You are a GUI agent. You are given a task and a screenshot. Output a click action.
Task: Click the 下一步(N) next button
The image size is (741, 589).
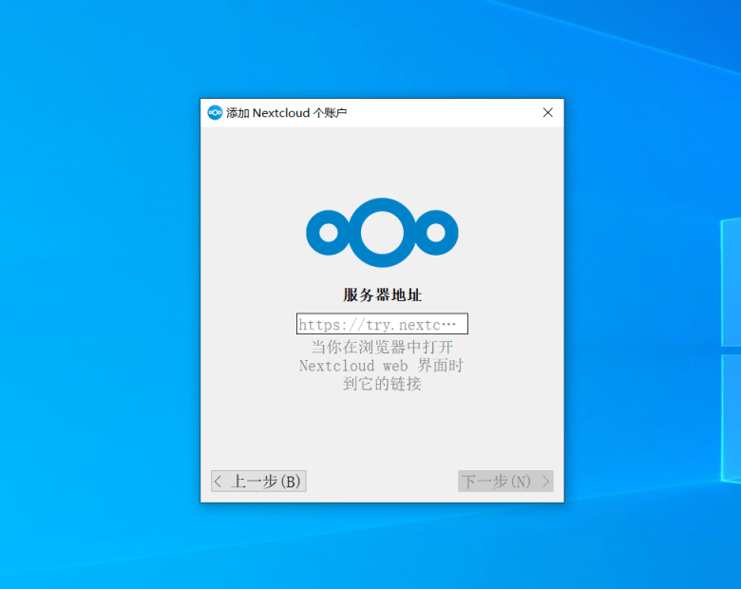[x=505, y=482]
